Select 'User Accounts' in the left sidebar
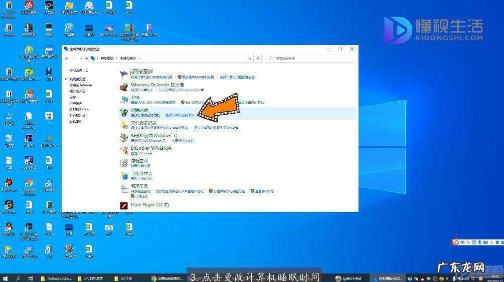Viewport: 504px width, 282px height. point(76,103)
